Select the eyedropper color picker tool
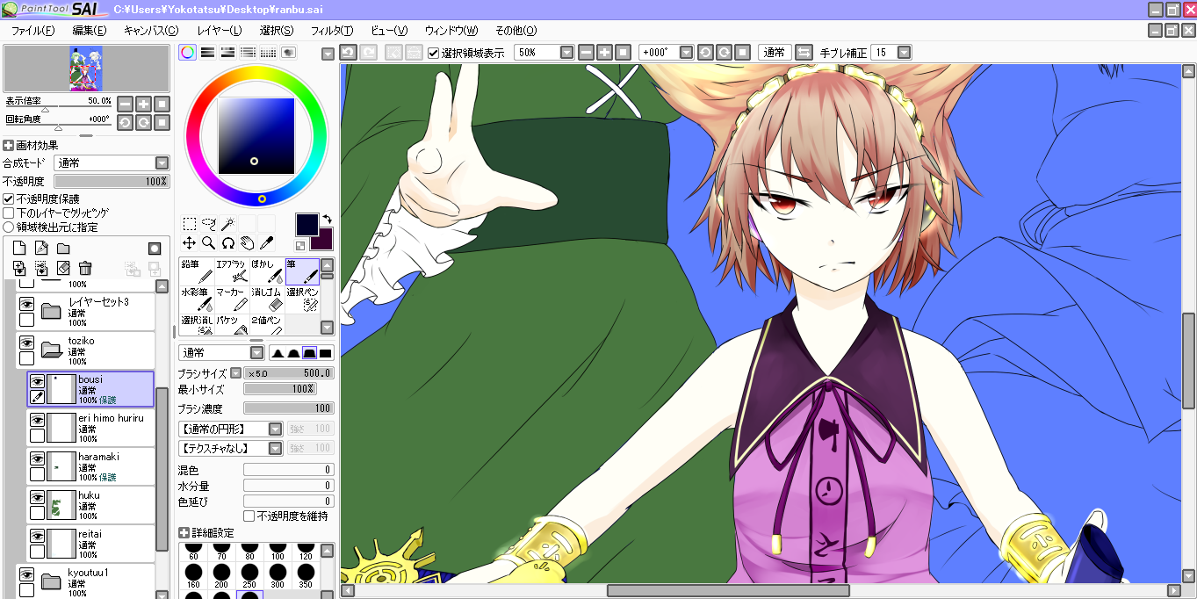This screenshot has height=599, width=1197. coord(266,242)
